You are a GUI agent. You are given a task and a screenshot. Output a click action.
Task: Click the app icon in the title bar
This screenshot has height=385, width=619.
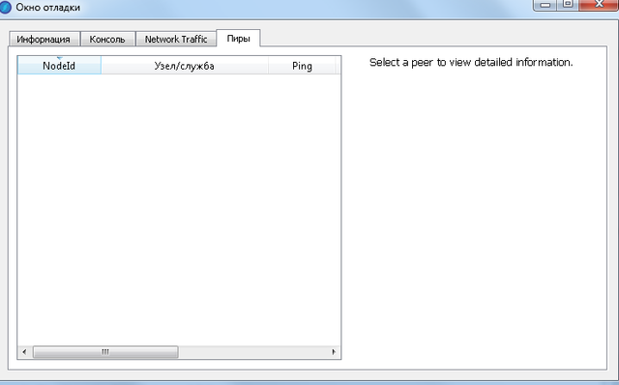[5, 7]
